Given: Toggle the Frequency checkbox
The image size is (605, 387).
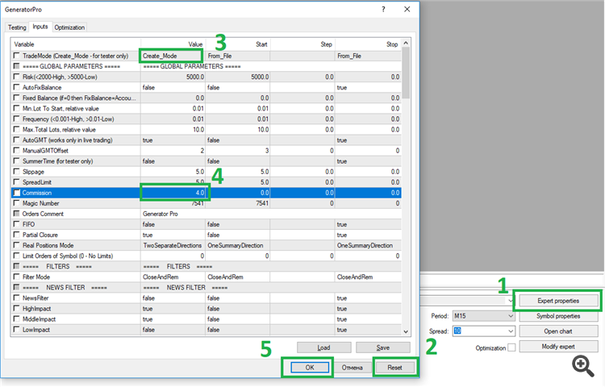Looking at the screenshot, I should click(x=17, y=119).
